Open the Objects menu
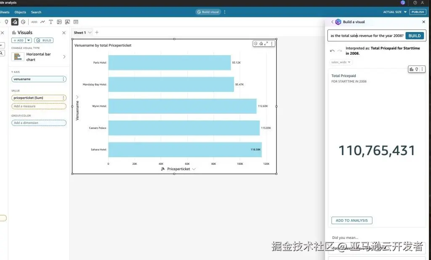431x260 pixels. point(20,12)
